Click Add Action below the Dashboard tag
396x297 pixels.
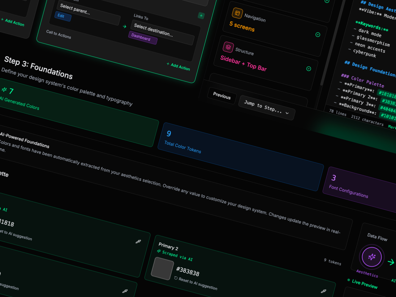(179, 66)
